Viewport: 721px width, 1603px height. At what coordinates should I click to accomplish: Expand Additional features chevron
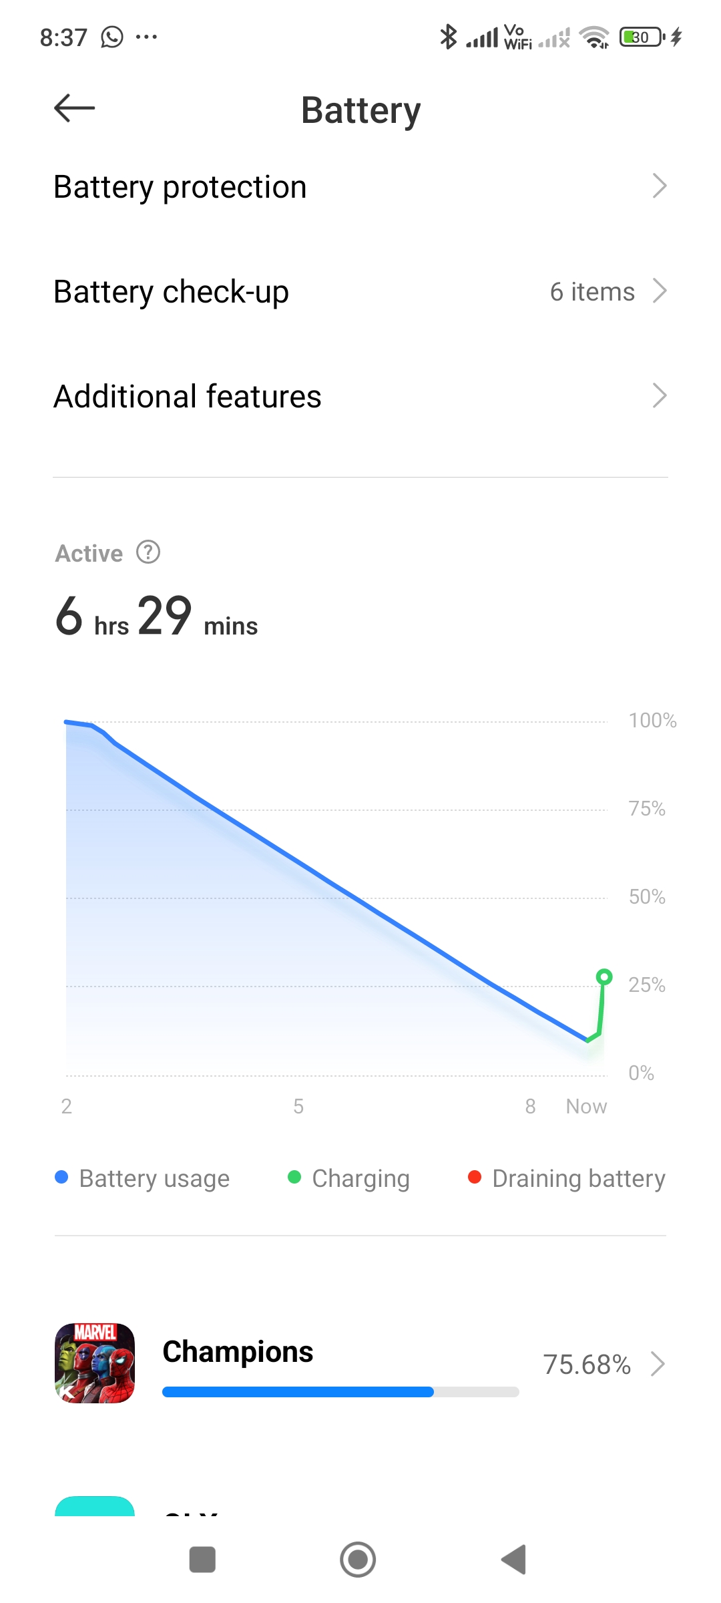tap(660, 395)
